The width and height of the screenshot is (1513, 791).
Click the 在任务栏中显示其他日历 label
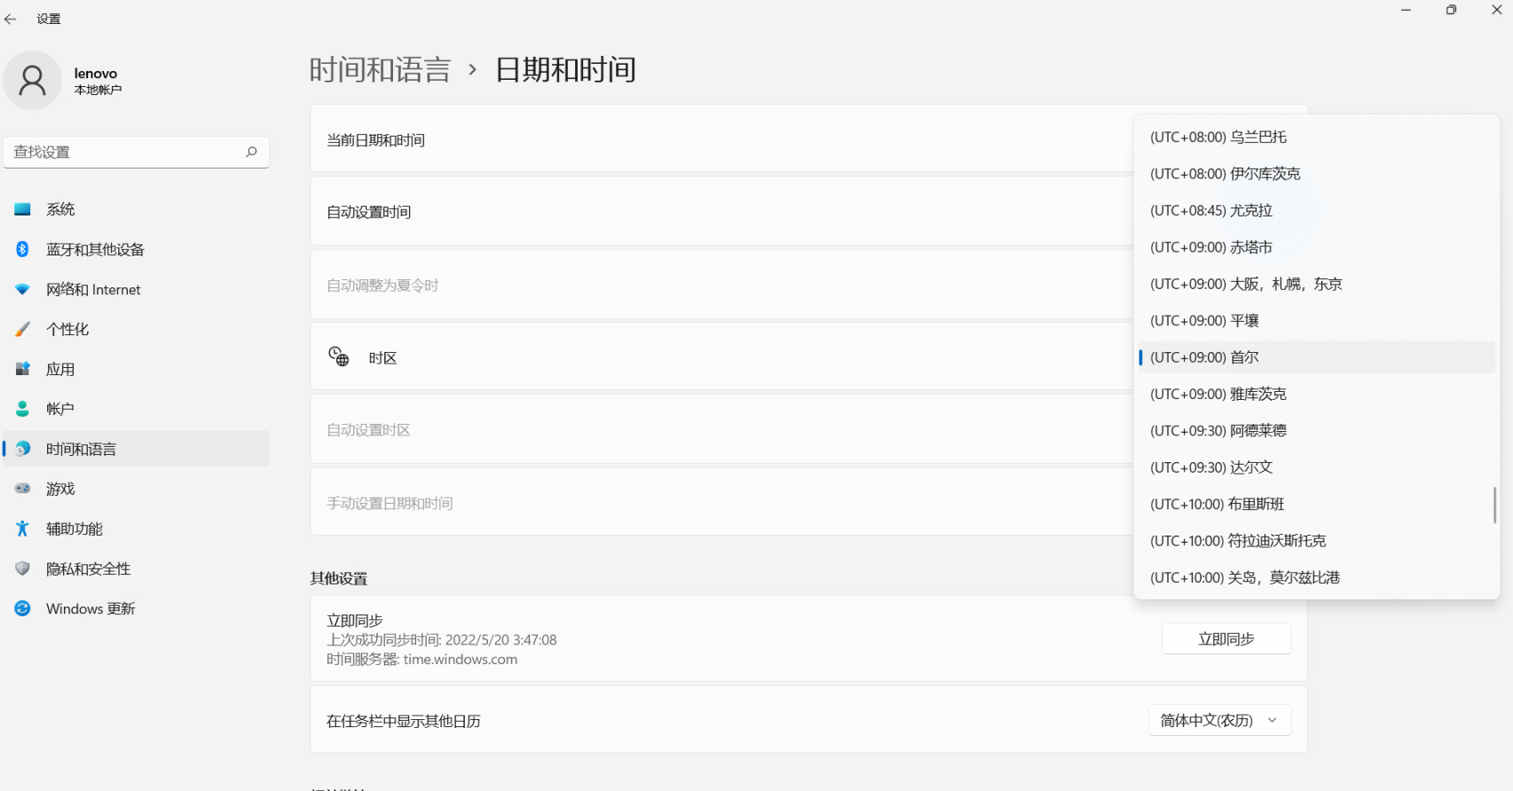click(404, 721)
